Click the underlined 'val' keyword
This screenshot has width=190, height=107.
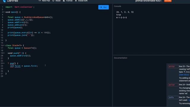12,66
